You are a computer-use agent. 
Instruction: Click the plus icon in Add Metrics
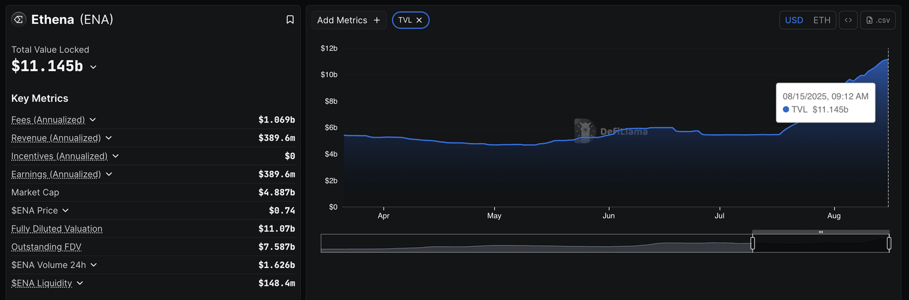(377, 20)
